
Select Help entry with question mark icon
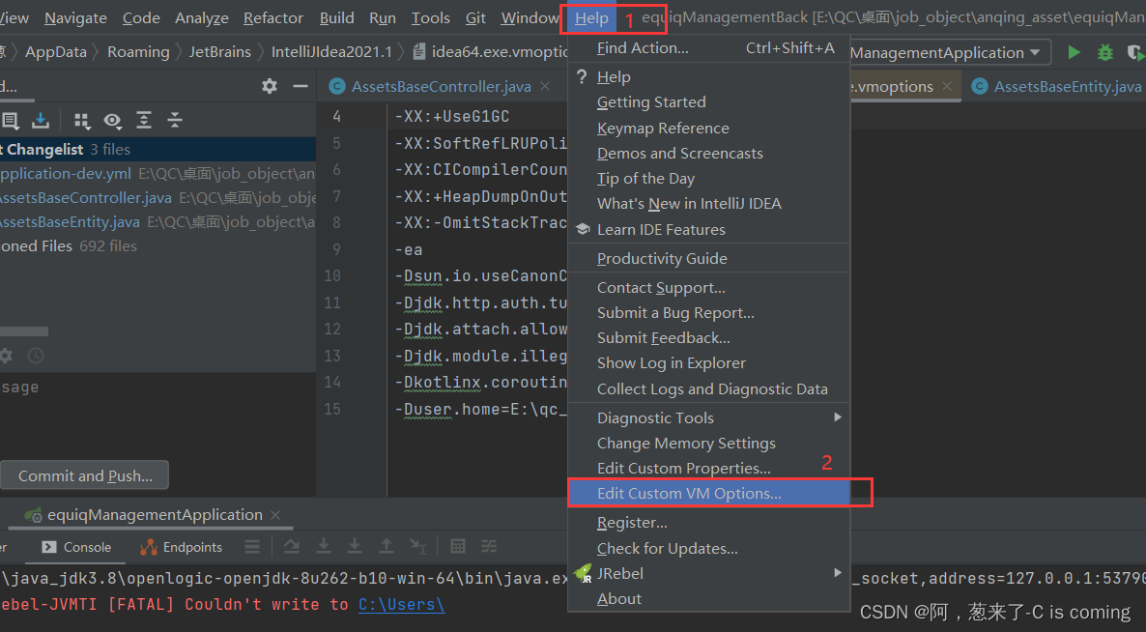click(x=709, y=76)
